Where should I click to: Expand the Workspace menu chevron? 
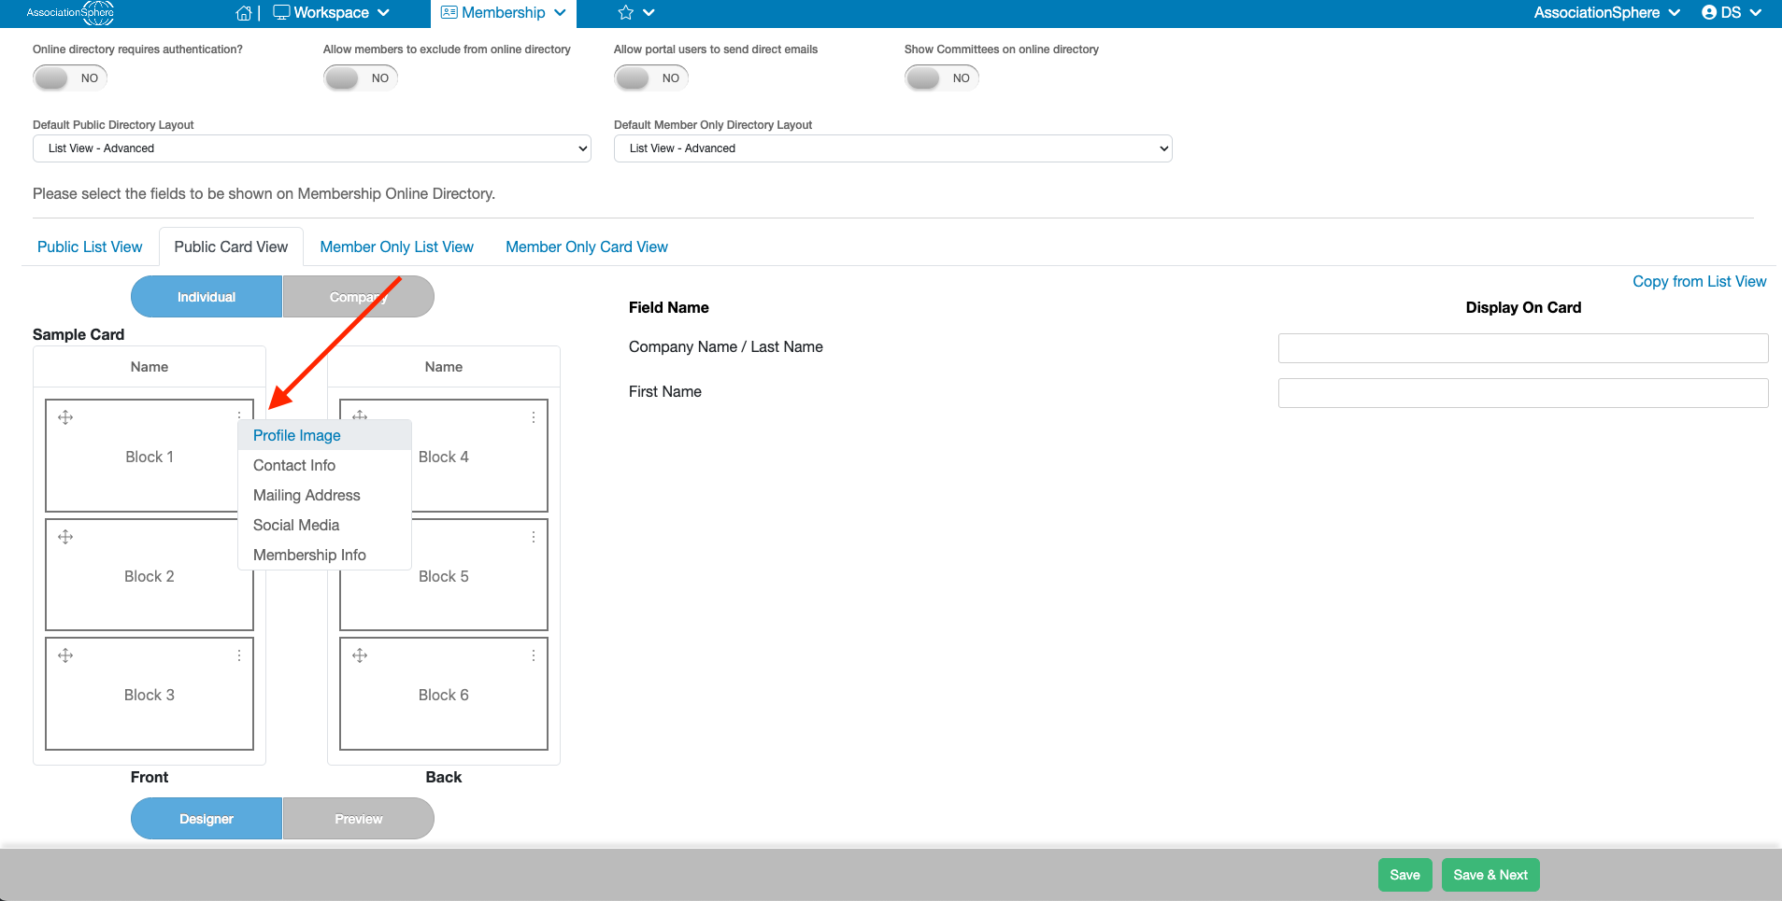383,13
